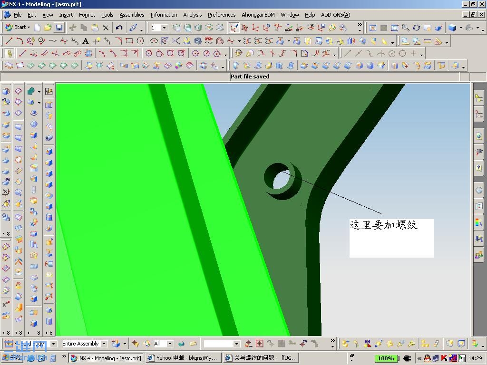Open the work layer number dropdown

[164, 28]
